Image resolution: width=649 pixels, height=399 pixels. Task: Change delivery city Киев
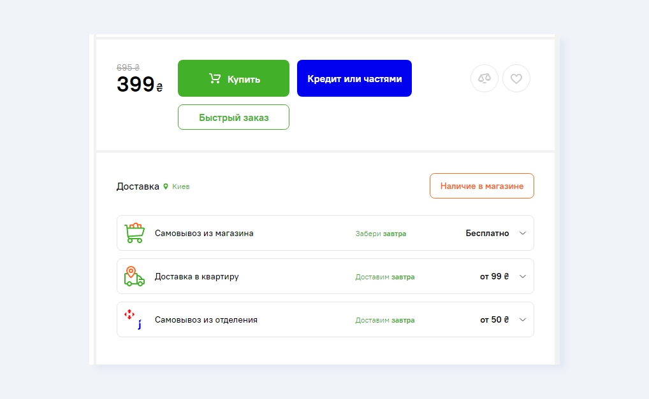click(x=181, y=186)
